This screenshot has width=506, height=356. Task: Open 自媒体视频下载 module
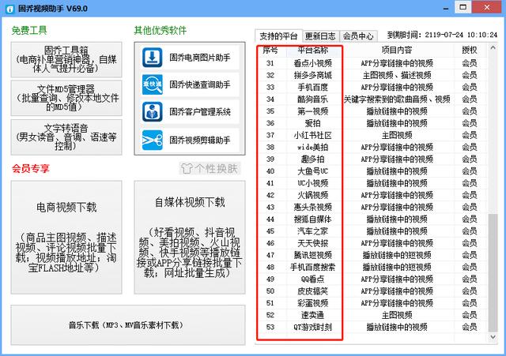pos(190,238)
